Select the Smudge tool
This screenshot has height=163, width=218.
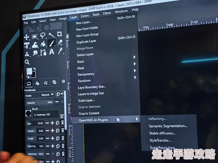click(35, 53)
